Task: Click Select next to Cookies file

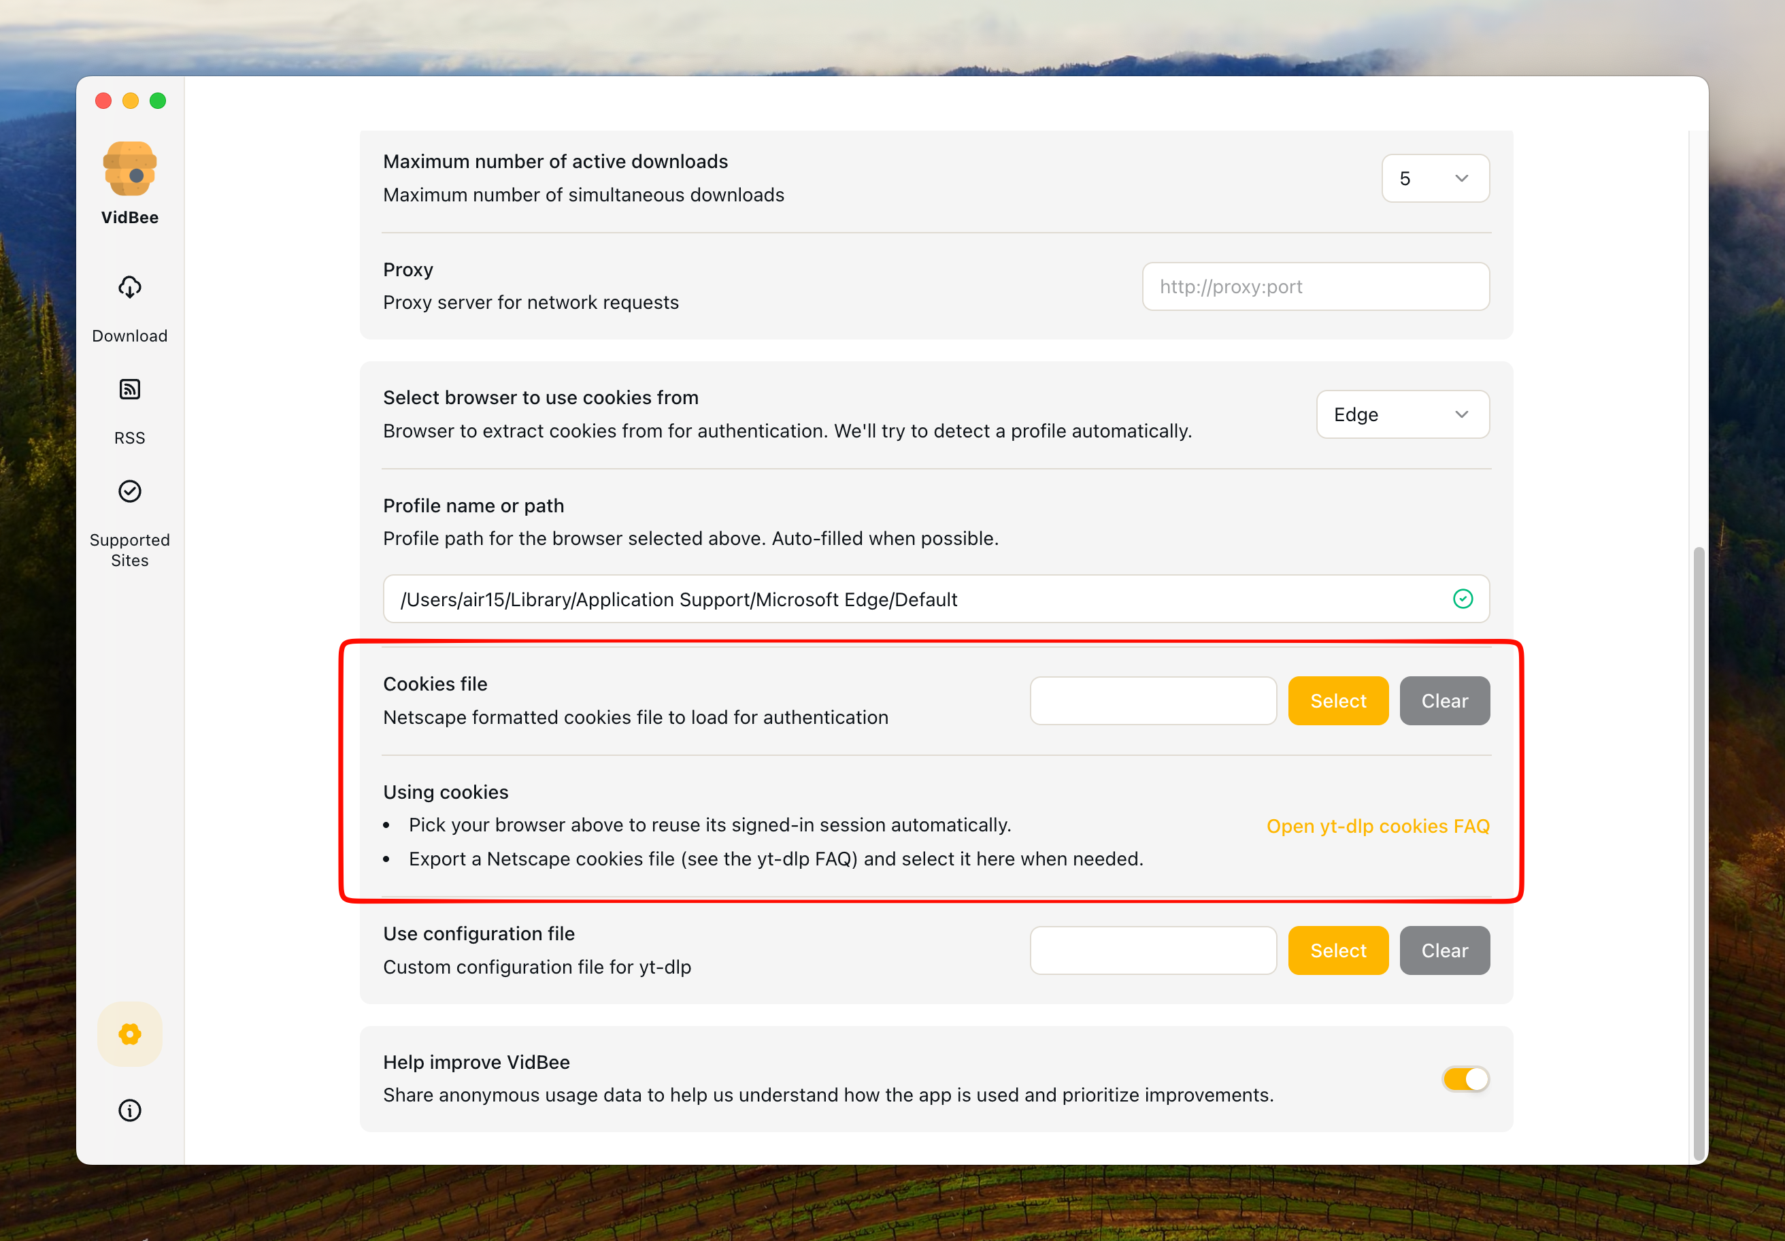Action: click(1338, 701)
